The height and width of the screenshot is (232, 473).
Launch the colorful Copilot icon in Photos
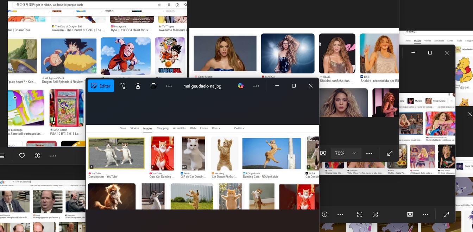241,86
